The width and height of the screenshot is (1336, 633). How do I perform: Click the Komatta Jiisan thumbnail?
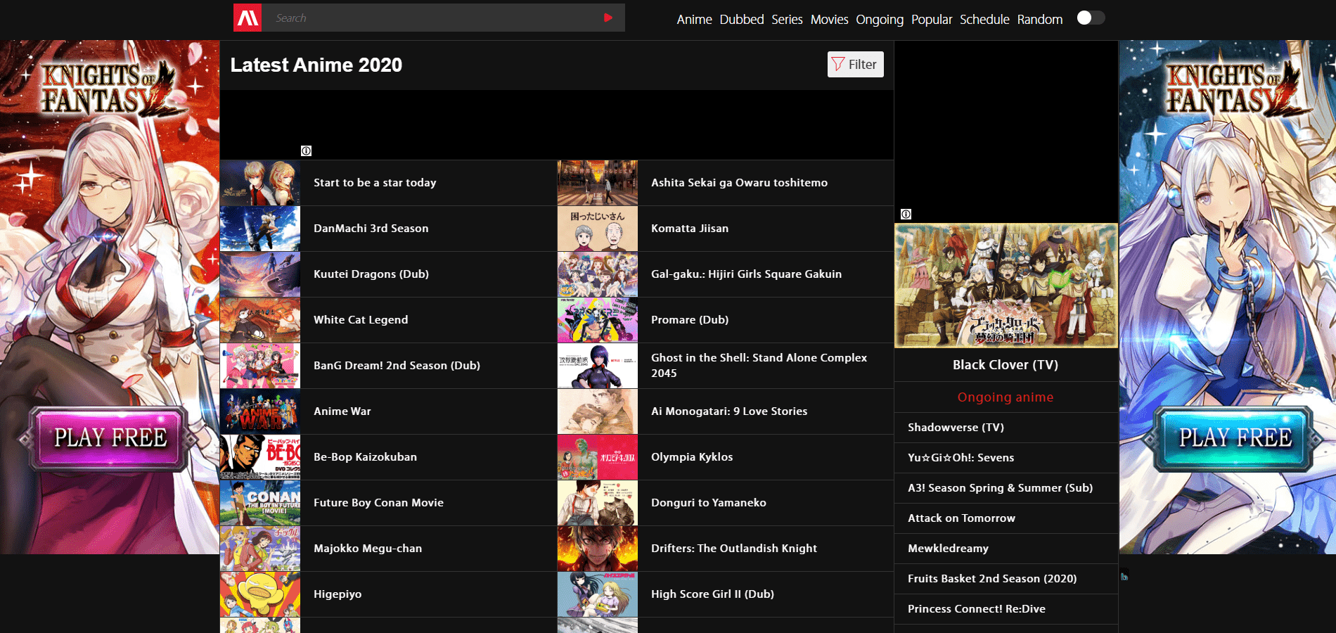click(598, 229)
